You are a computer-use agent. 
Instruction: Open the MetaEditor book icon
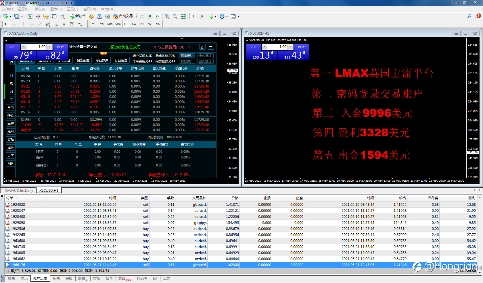coord(91,16)
